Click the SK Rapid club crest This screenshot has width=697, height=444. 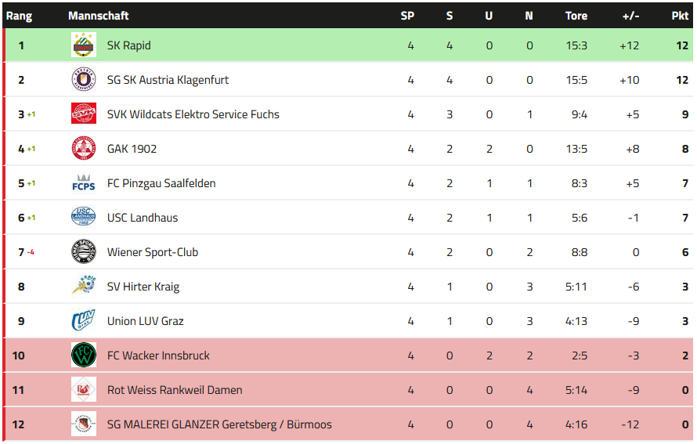[x=84, y=45]
